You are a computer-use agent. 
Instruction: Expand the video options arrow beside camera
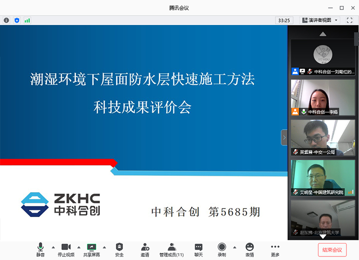(78, 247)
